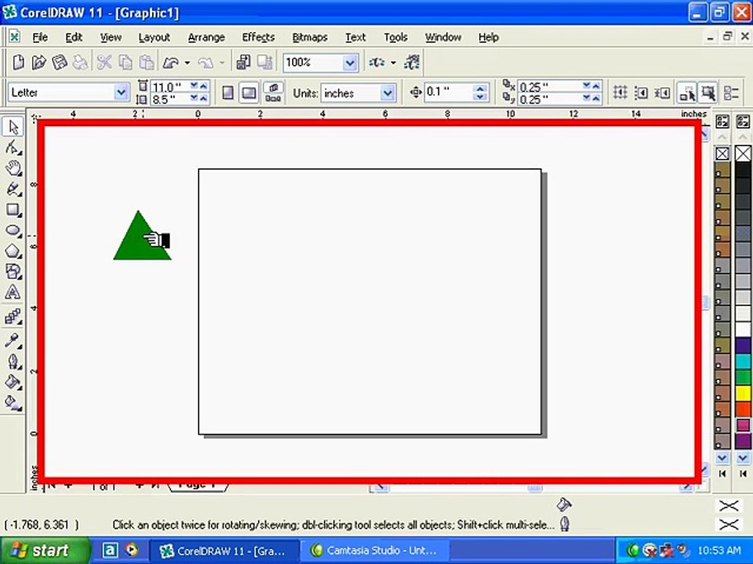The width and height of the screenshot is (753, 564).
Task: Click the nudge offset 0.1 field
Action: coord(449,92)
